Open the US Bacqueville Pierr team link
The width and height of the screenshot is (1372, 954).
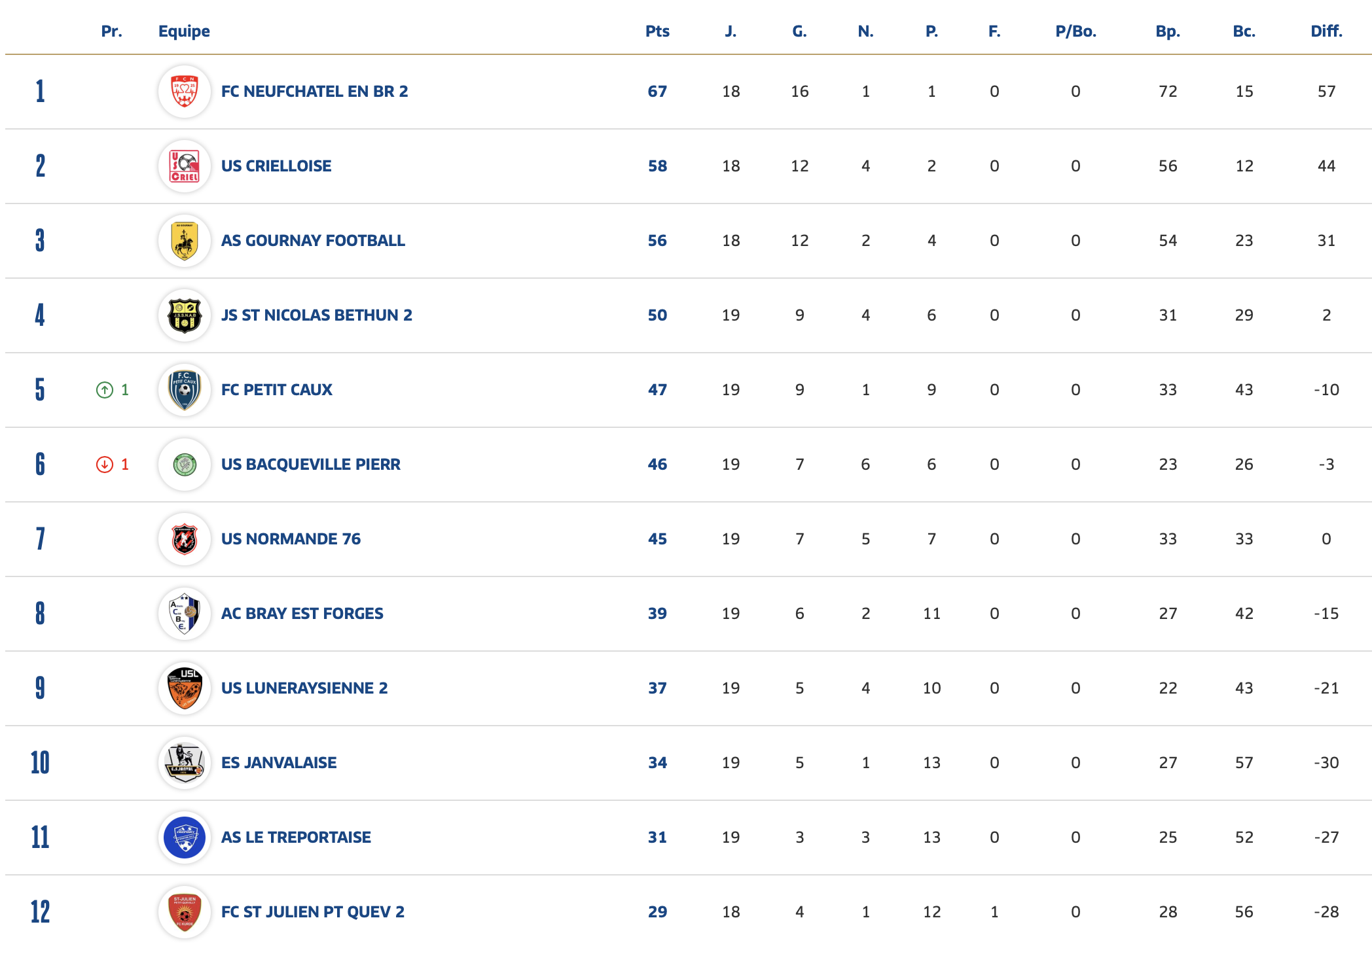310,465
